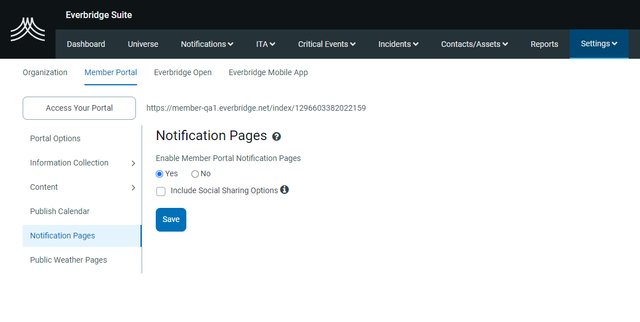Image resolution: width=640 pixels, height=322 pixels.
Task: Switch to Everbridge Mobile App tab
Action: 268,72
